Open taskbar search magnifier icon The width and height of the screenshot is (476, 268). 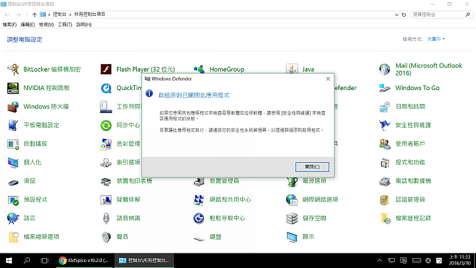click(26, 261)
